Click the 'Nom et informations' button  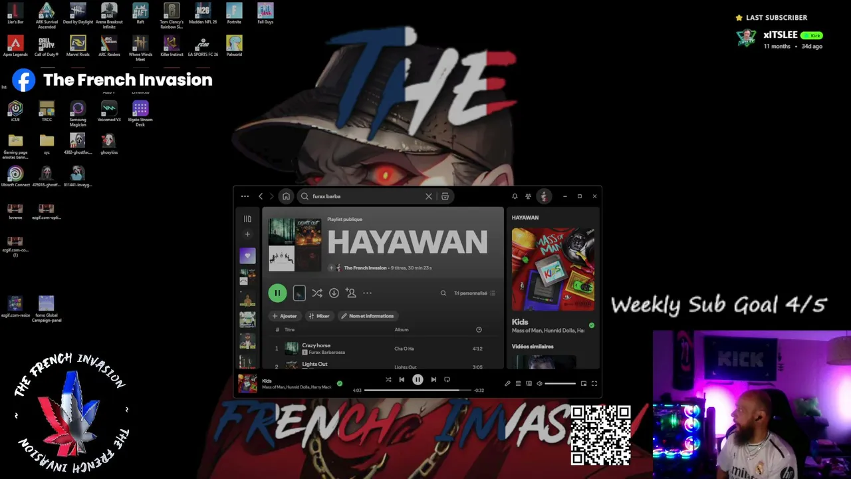point(368,316)
